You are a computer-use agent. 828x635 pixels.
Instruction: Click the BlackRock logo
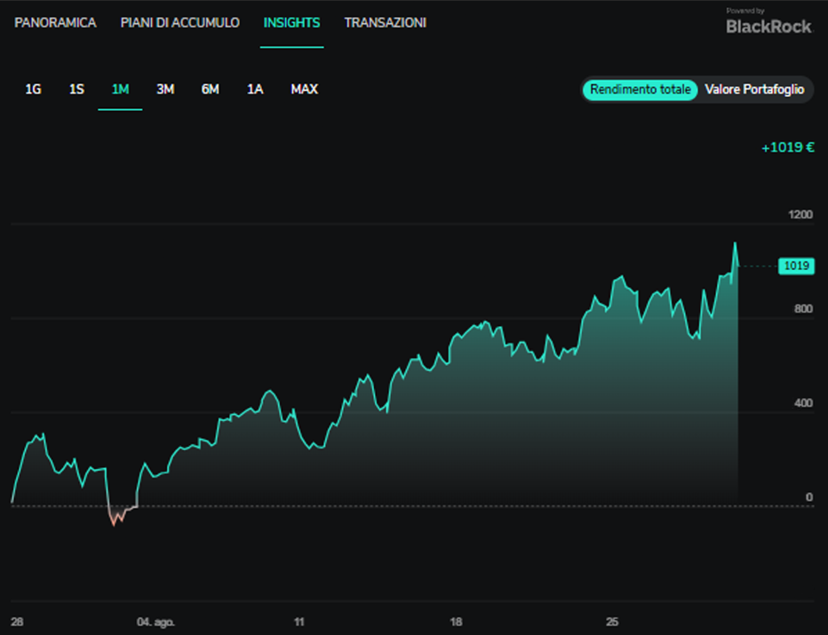click(768, 22)
